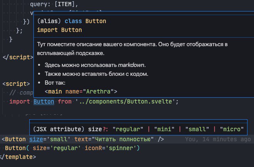Click the underlined size attribute
Screen dimensions: 254x167
(36, 139)
